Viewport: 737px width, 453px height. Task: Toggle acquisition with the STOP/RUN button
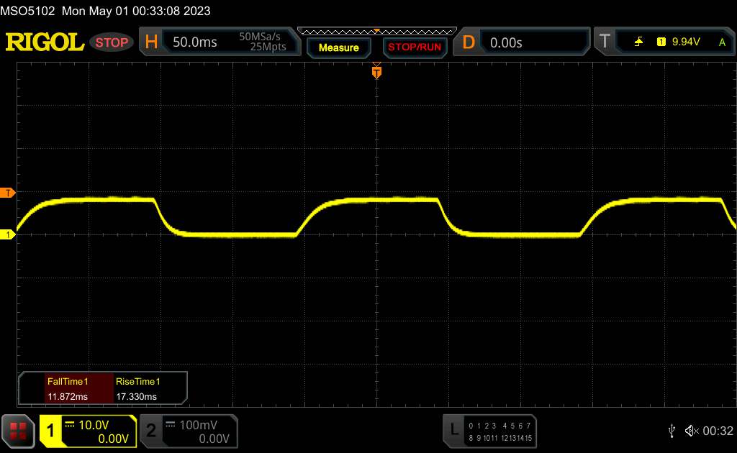point(414,47)
